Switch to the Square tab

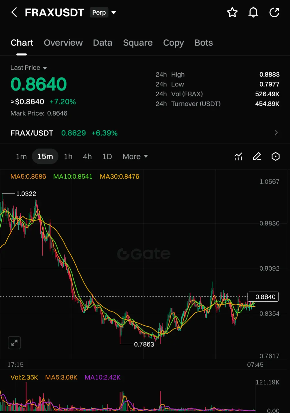[x=138, y=43]
